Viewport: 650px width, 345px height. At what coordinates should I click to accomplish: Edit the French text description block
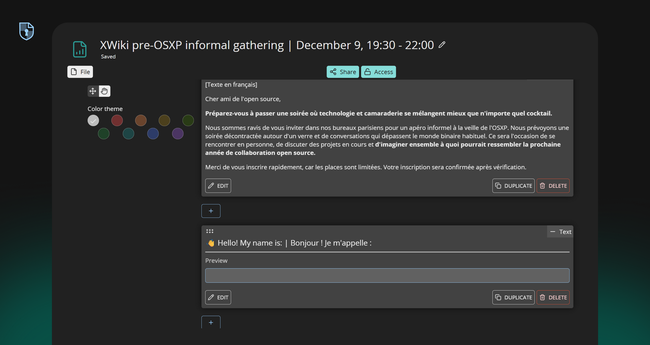click(218, 186)
